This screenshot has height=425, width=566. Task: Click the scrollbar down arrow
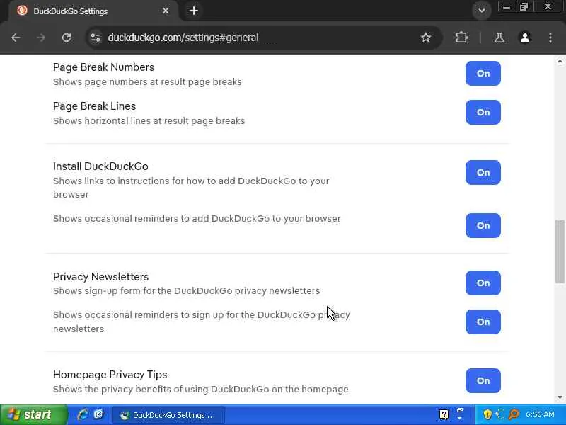(560, 397)
